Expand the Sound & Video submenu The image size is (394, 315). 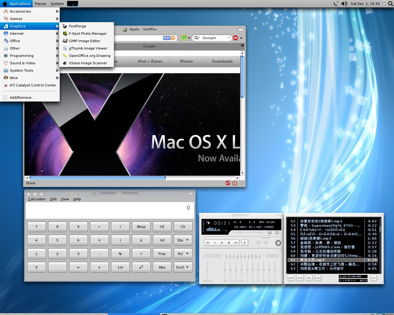click(x=30, y=63)
